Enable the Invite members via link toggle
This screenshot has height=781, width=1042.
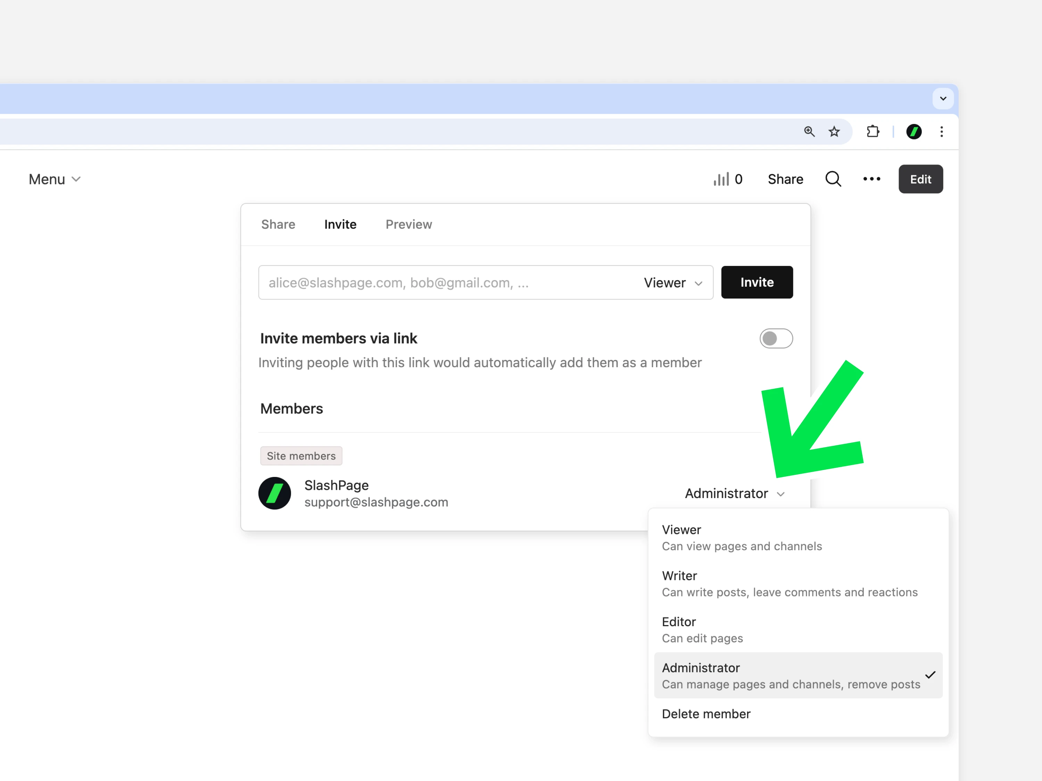click(775, 338)
